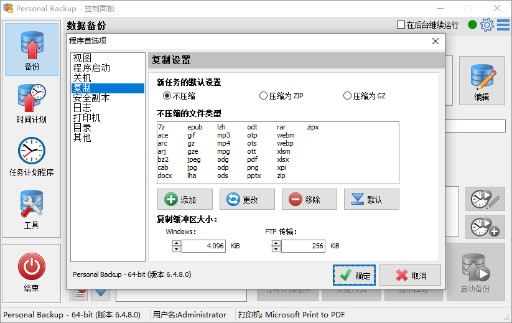The height and width of the screenshot is (323, 512).
Task: Select 其他 in preferences category list
Action: coord(108,138)
